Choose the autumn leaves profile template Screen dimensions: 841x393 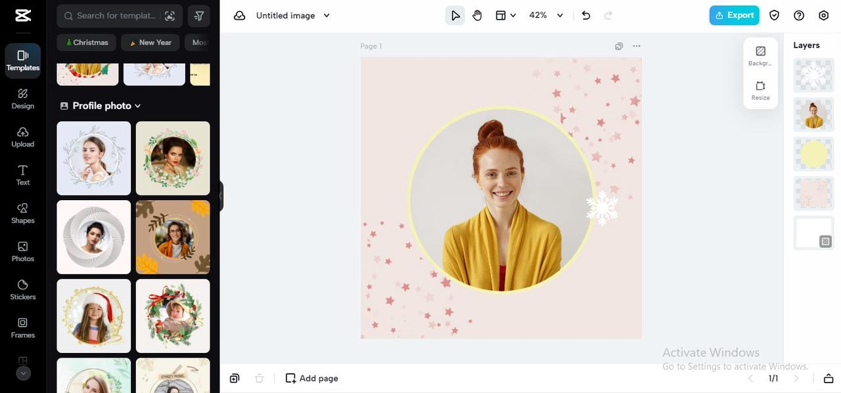point(173,237)
